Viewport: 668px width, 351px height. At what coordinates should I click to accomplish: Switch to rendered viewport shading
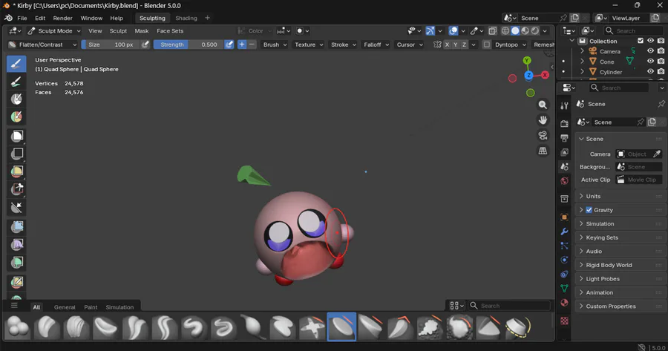click(535, 30)
